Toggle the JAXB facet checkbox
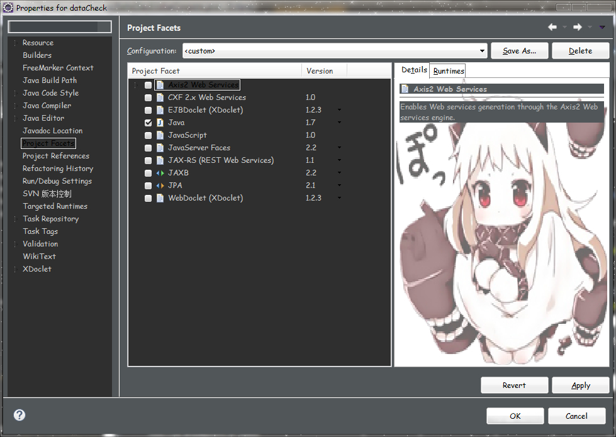The image size is (616, 437). (x=148, y=173)
